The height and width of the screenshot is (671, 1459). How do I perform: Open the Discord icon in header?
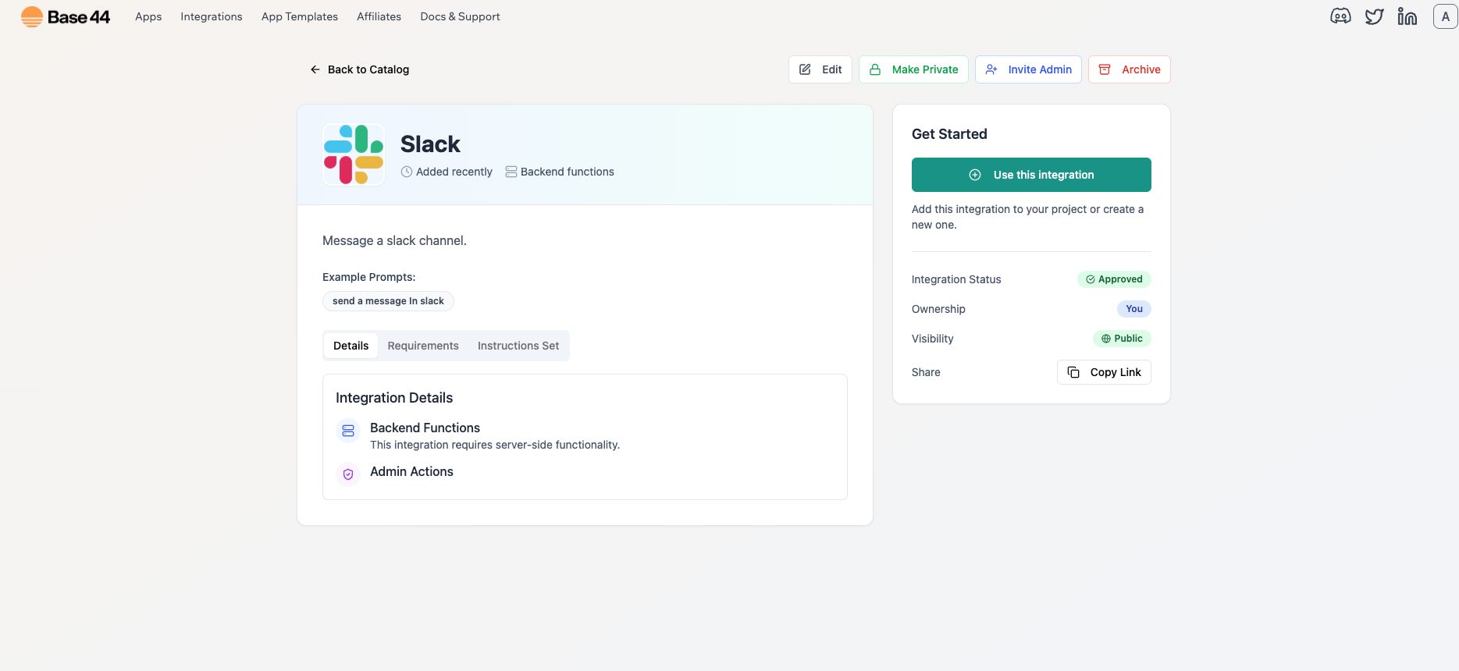tap(1340, 16)
